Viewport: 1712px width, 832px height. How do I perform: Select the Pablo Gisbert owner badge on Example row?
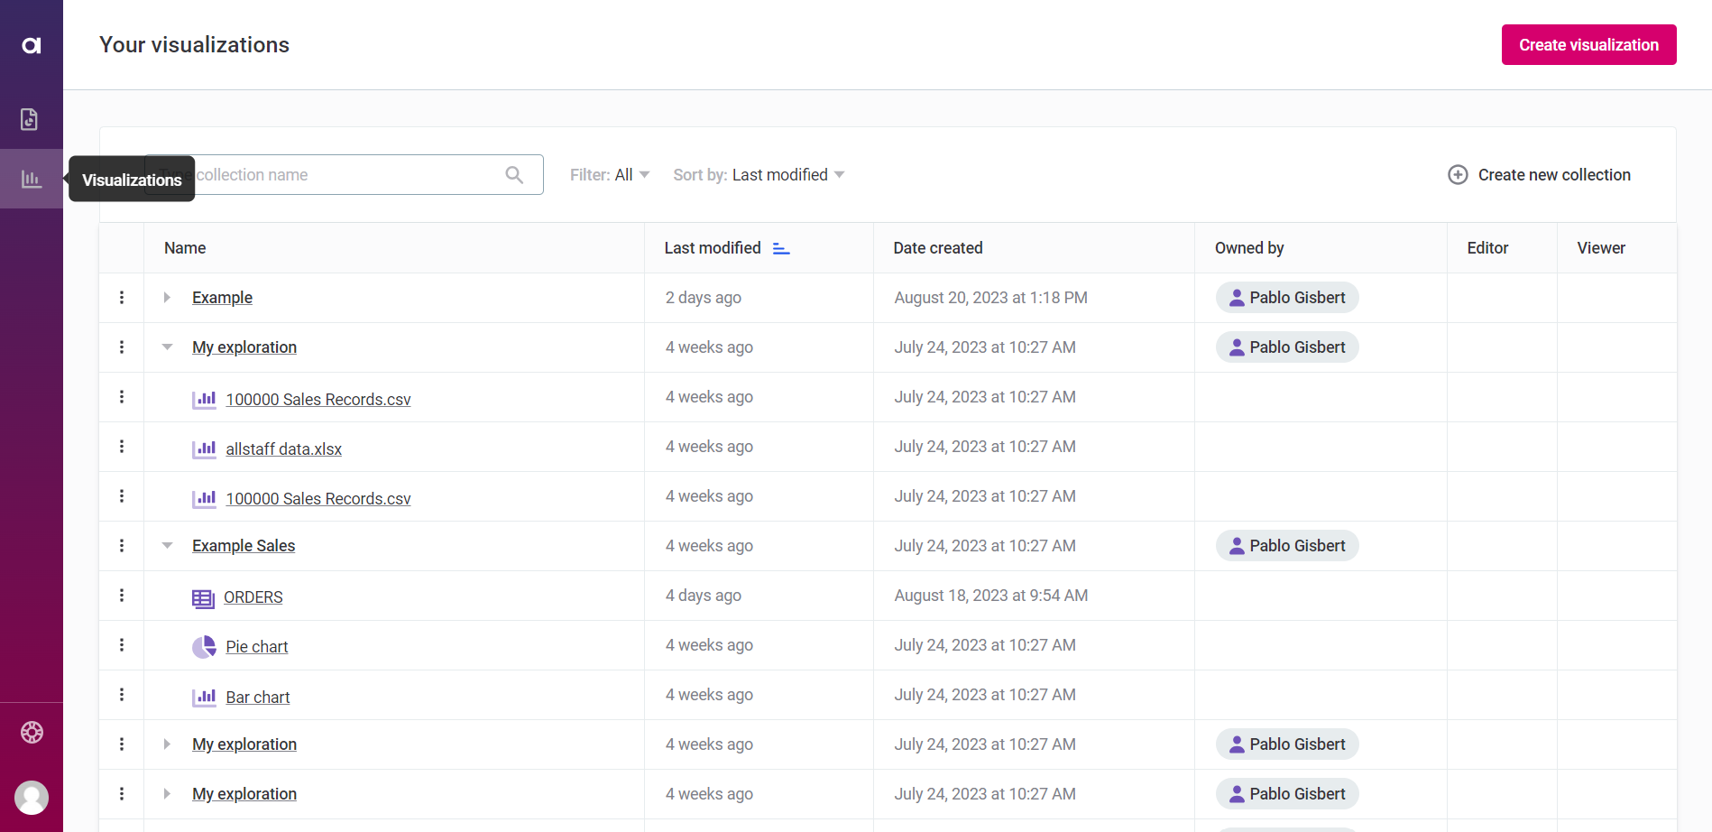tap(1287, 297)
